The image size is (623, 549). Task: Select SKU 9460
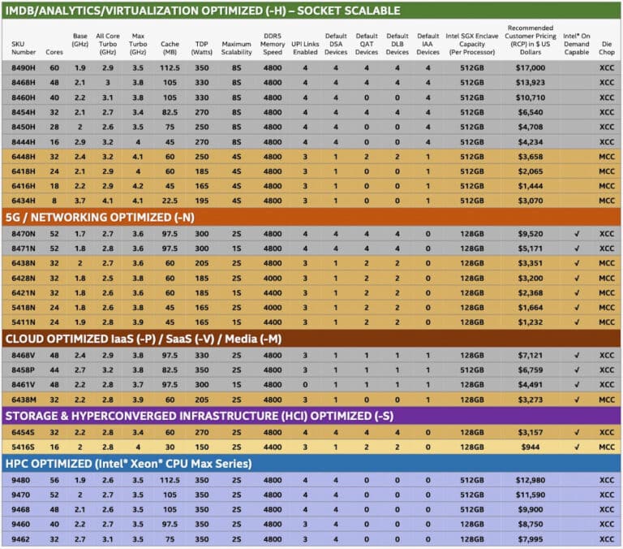(20, 525)
